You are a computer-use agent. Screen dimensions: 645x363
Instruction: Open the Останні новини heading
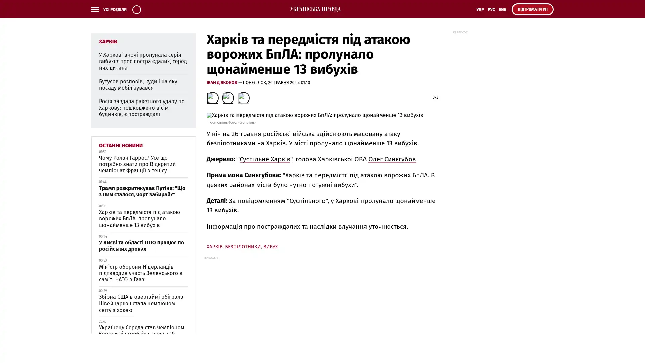pos(121,145)
